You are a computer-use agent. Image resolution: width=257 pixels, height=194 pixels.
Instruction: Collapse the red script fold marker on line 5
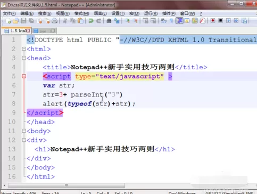coord(24,76)
